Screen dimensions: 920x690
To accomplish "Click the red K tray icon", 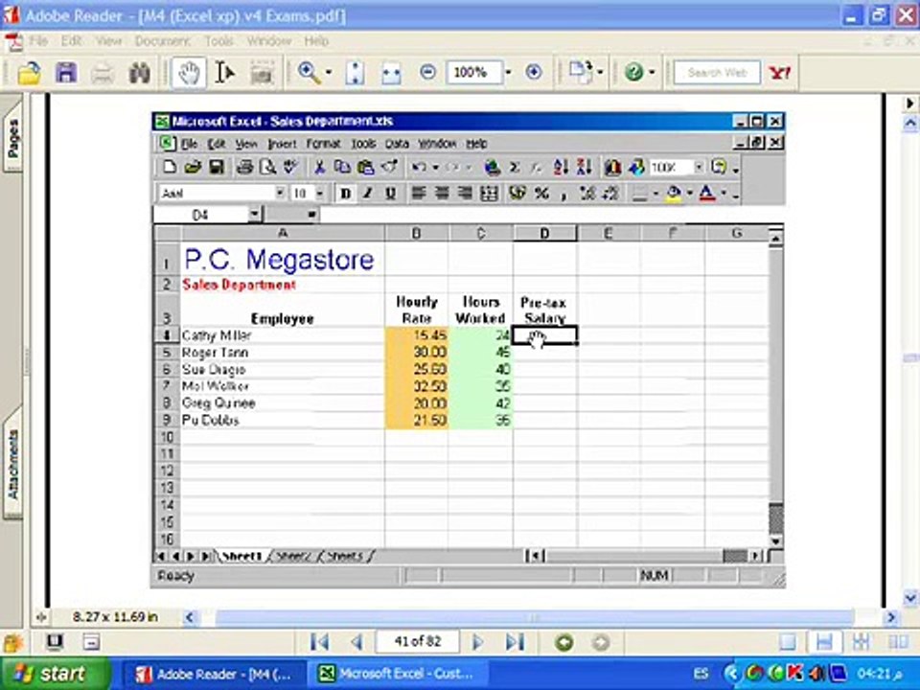I will (x=795, y=673).
